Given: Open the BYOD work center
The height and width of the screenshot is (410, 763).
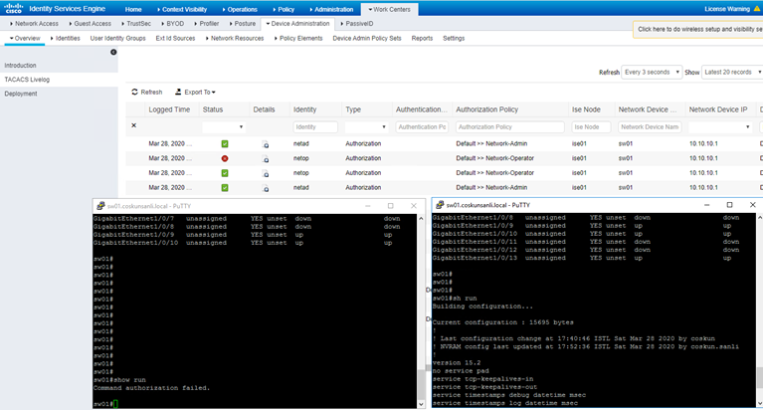Looking at the screenshot, I should point(172,23).
